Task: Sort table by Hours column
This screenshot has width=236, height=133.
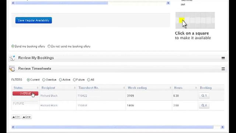Action: coord(185,88)
